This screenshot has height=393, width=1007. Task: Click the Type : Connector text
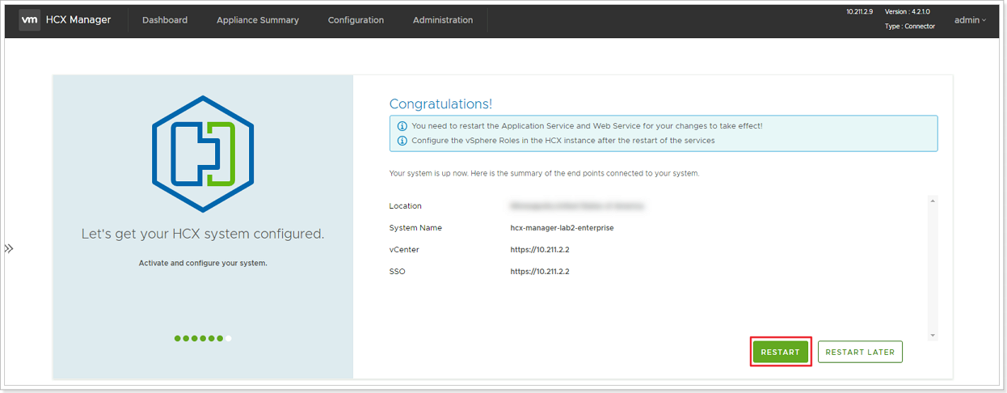[910, 26]
